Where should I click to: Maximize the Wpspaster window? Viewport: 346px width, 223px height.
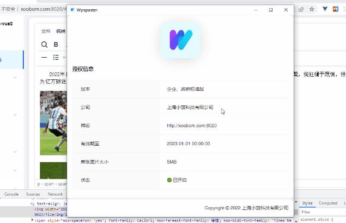click(x=271, y=10)
